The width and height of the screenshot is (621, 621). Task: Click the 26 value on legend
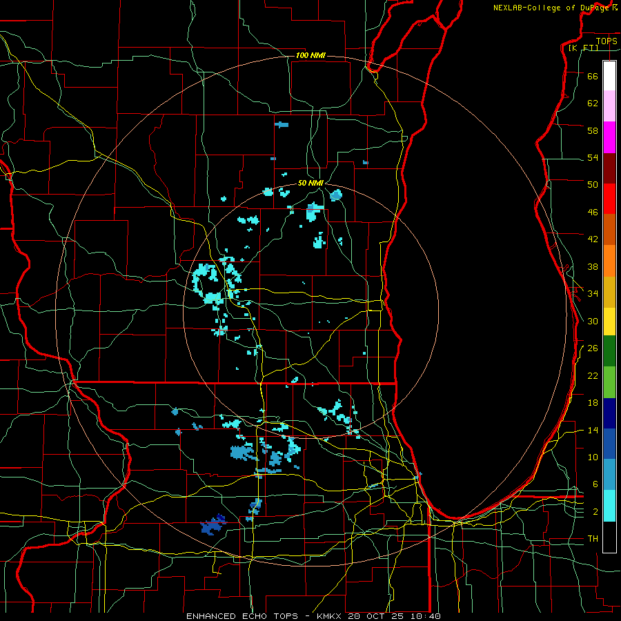point(593,348)
